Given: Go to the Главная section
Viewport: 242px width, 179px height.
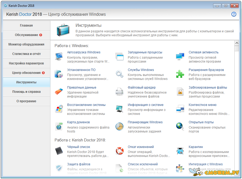Looking at the screenshot, I should [x=27, y=25].
